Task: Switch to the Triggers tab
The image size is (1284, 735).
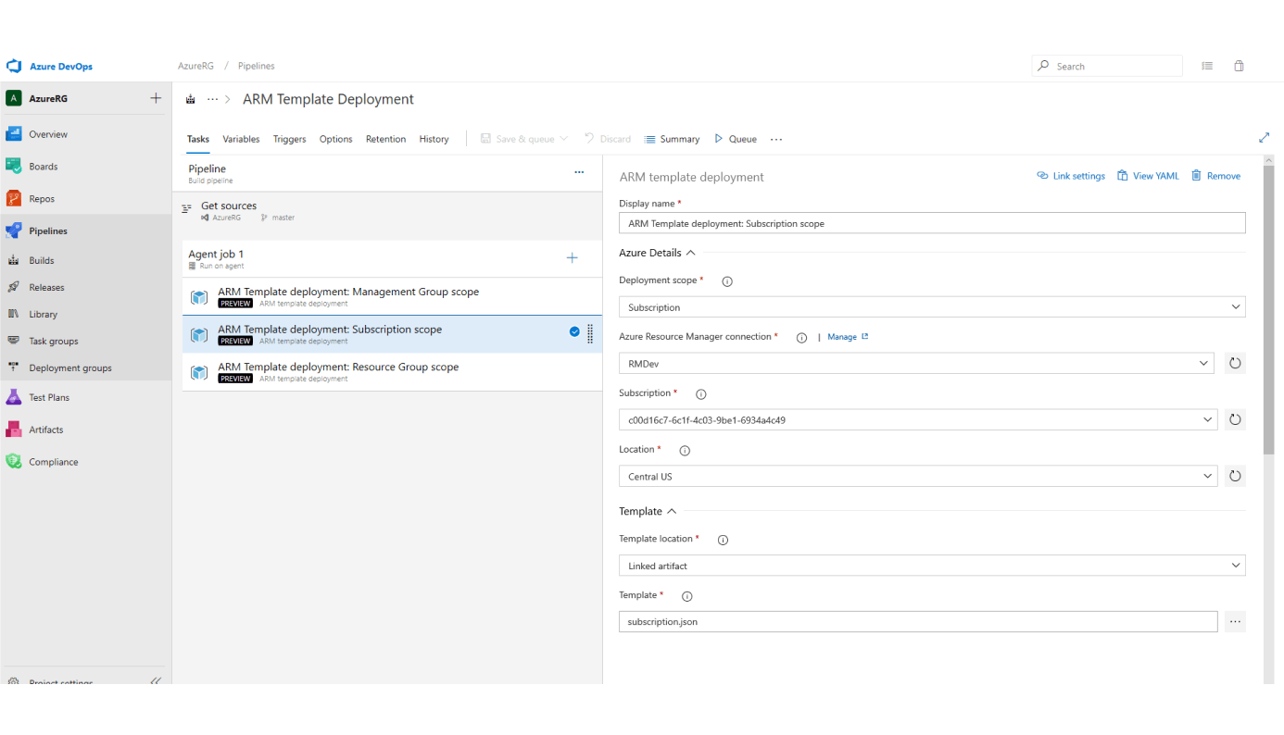Action: tap(289, 139)
